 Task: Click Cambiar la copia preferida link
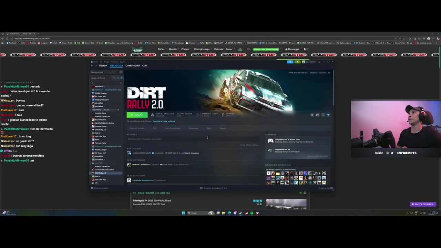[x=164, y=121]
